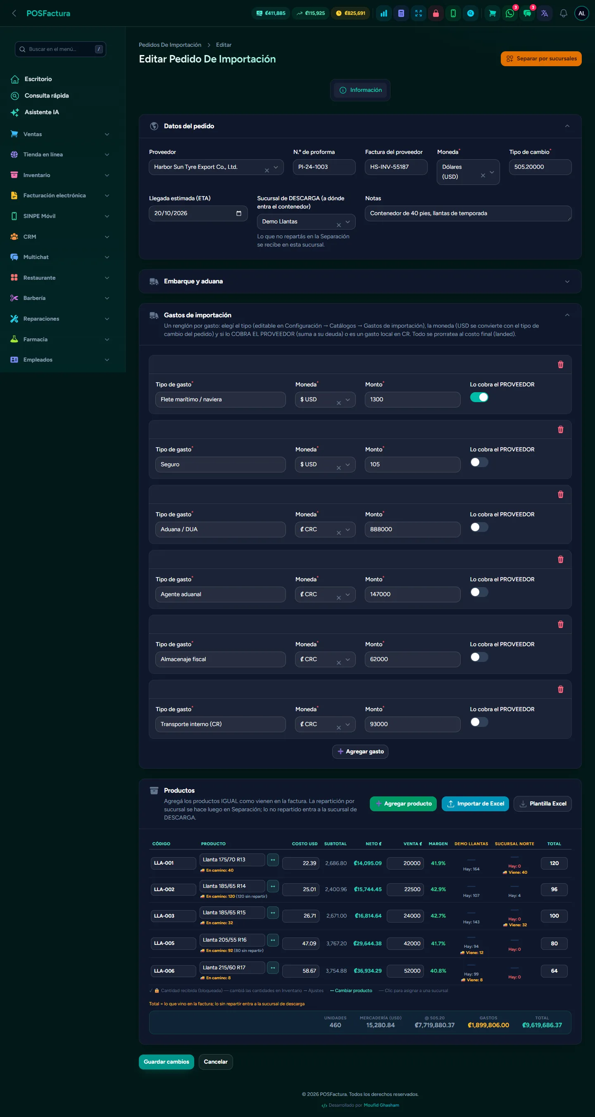Open Asistente IA in the sidebar

coord(41,112)
